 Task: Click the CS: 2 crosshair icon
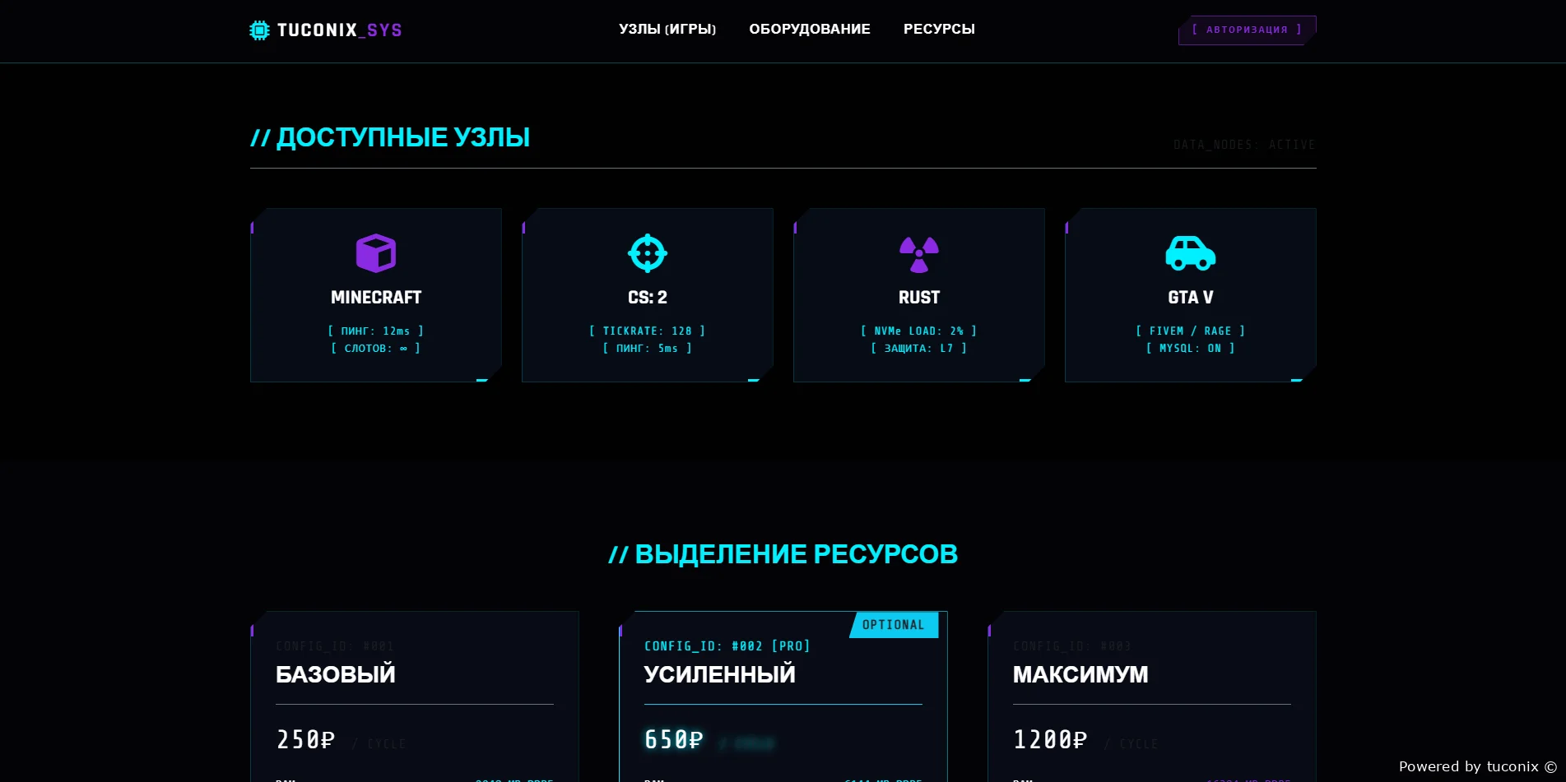(647, 253)
